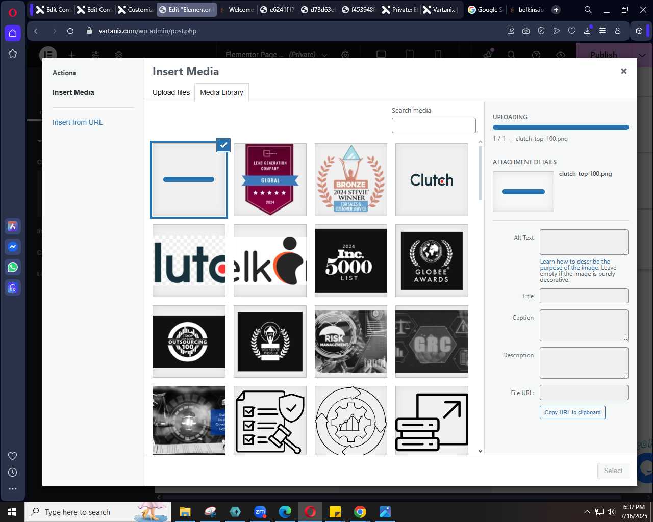The image size is (653, 522).
Task: Open a new browser tab
Action: click(556, 9)
